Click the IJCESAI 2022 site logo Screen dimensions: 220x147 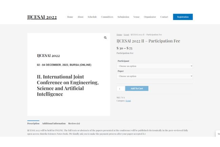[x=42, y=17]
